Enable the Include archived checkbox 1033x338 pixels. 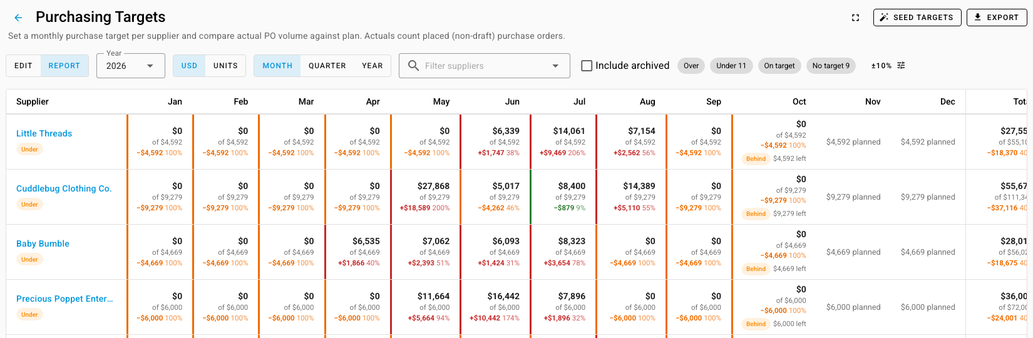click(587, 66)
